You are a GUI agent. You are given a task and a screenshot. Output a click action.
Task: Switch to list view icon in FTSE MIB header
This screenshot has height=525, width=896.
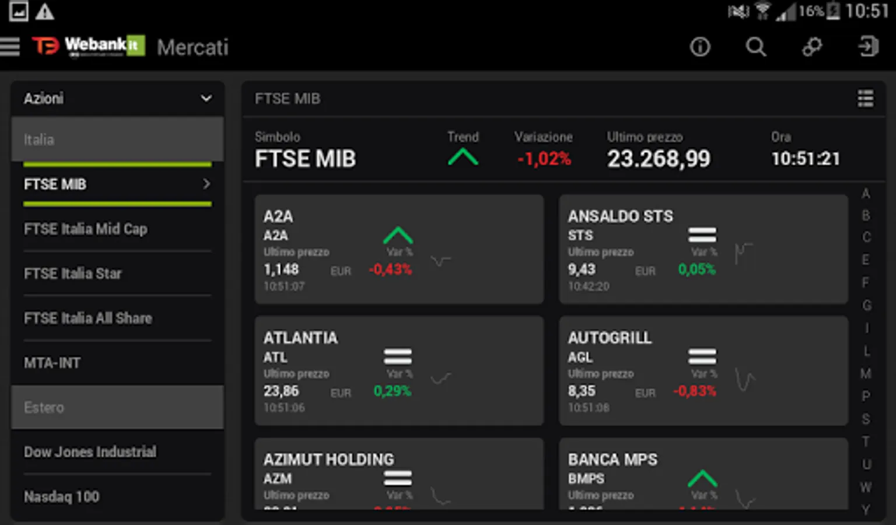866,99
